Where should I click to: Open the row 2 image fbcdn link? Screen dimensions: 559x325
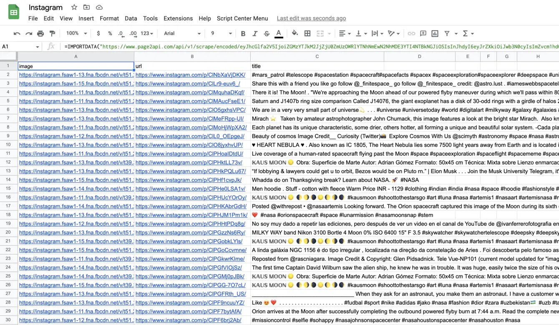pos(76,75)
